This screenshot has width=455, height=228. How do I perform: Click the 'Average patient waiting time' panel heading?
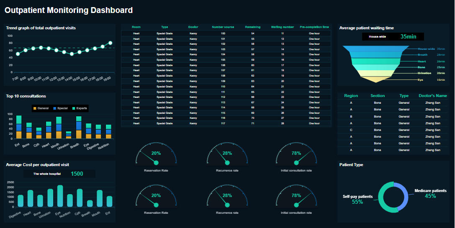pyautogui.click(x=367, y=28)
